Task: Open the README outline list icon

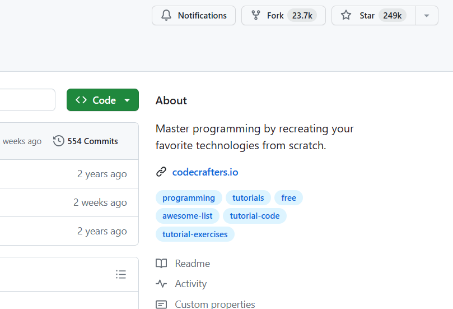Action: tap(121, 274)
